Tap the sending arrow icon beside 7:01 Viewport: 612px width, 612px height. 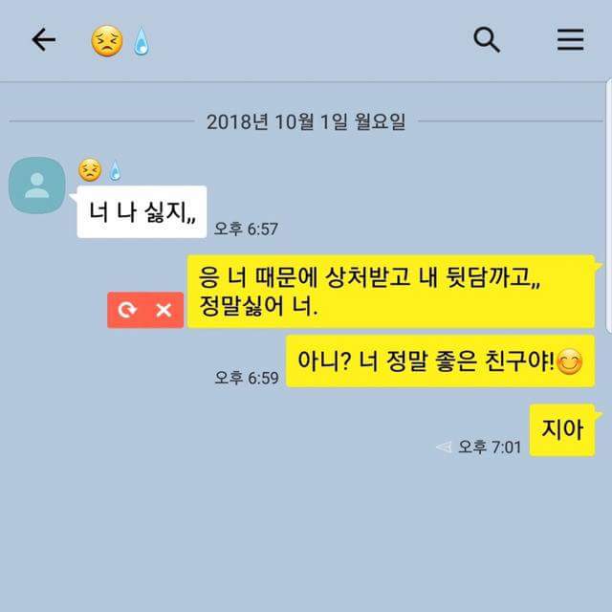(444, 447)
